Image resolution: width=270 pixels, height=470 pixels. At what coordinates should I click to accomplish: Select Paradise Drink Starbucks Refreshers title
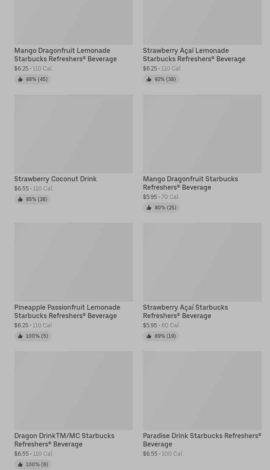click(202, 440)
